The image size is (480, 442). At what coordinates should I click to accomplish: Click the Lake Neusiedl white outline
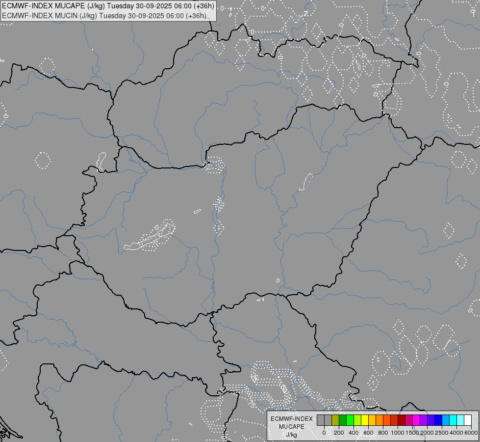tap(101, 162)
